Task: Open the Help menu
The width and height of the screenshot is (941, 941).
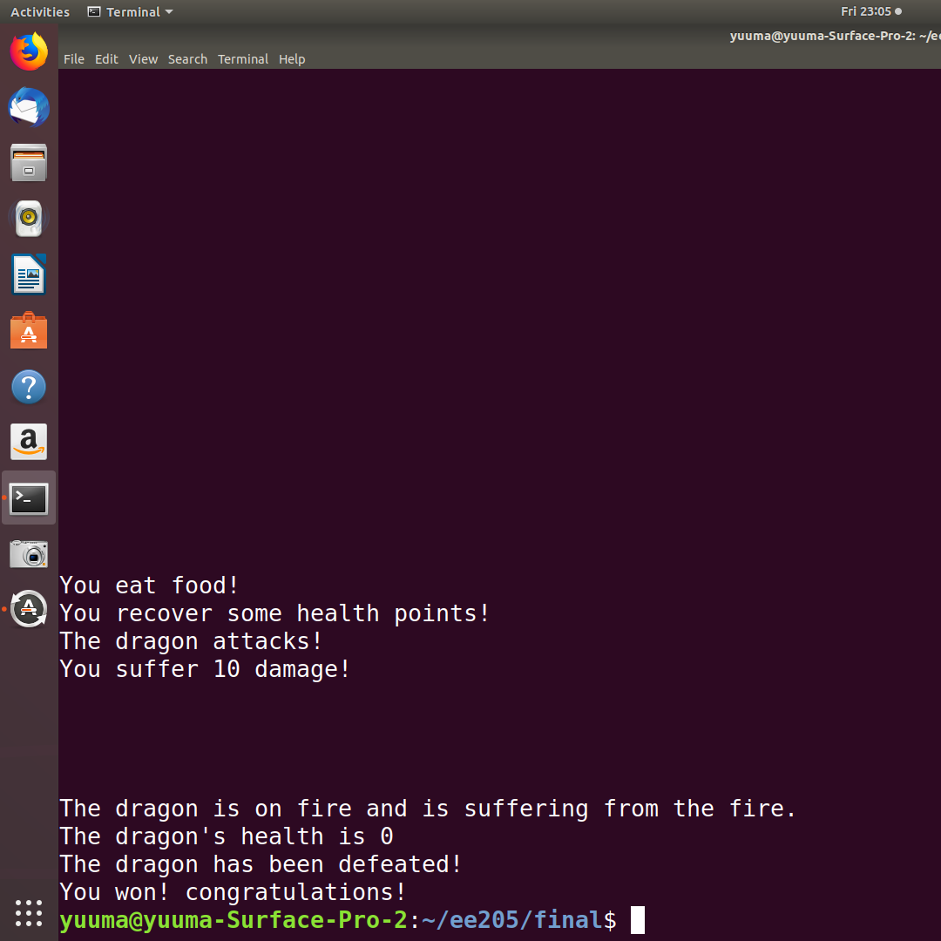Action: click(x=292, y=59)
